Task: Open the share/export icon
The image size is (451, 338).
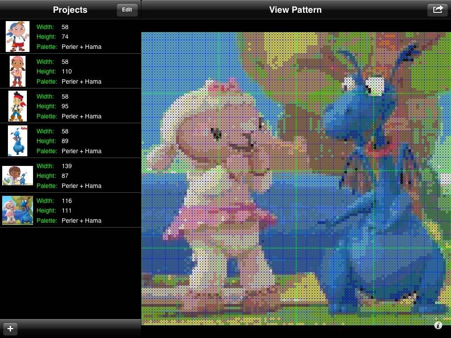Action: 437,9
